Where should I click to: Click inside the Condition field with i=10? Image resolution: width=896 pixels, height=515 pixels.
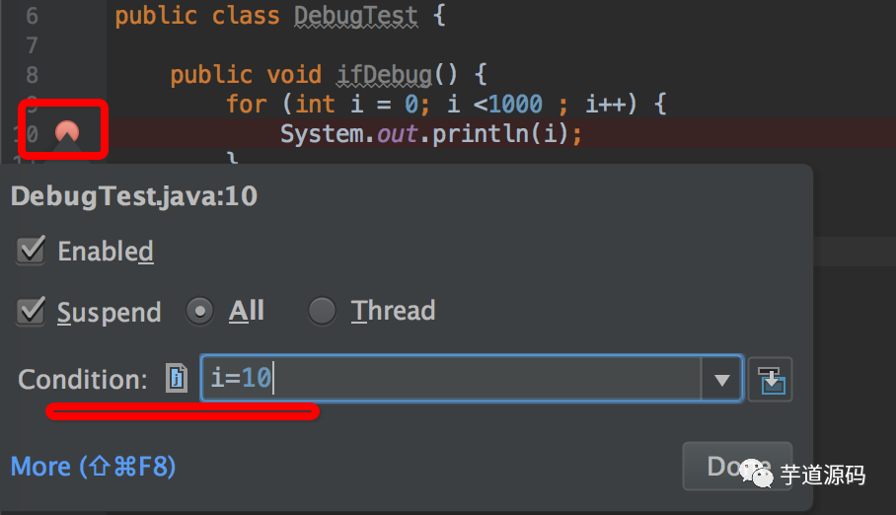[450, 379]
